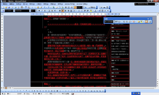159x95 pixels.
Task: Expand the Accept Change dropdown arrow
Action: tap(131, 22)
